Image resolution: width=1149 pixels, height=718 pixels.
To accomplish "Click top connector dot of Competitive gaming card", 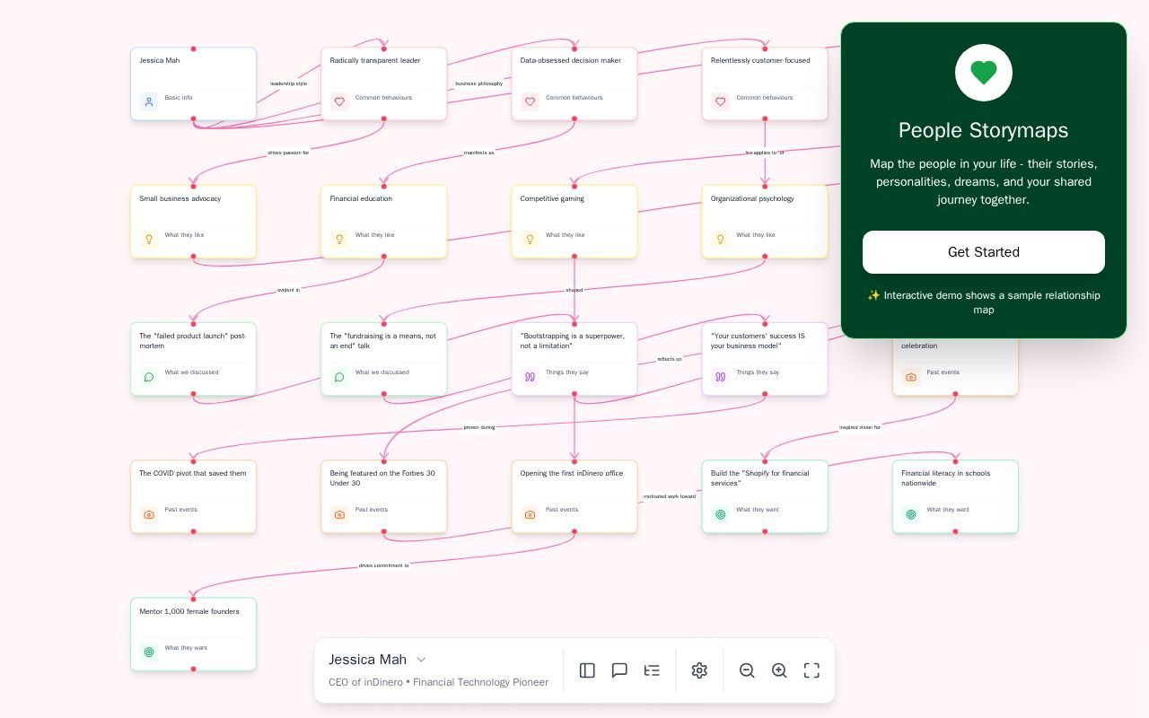I will pyautogui.click(x=574, y=187).
